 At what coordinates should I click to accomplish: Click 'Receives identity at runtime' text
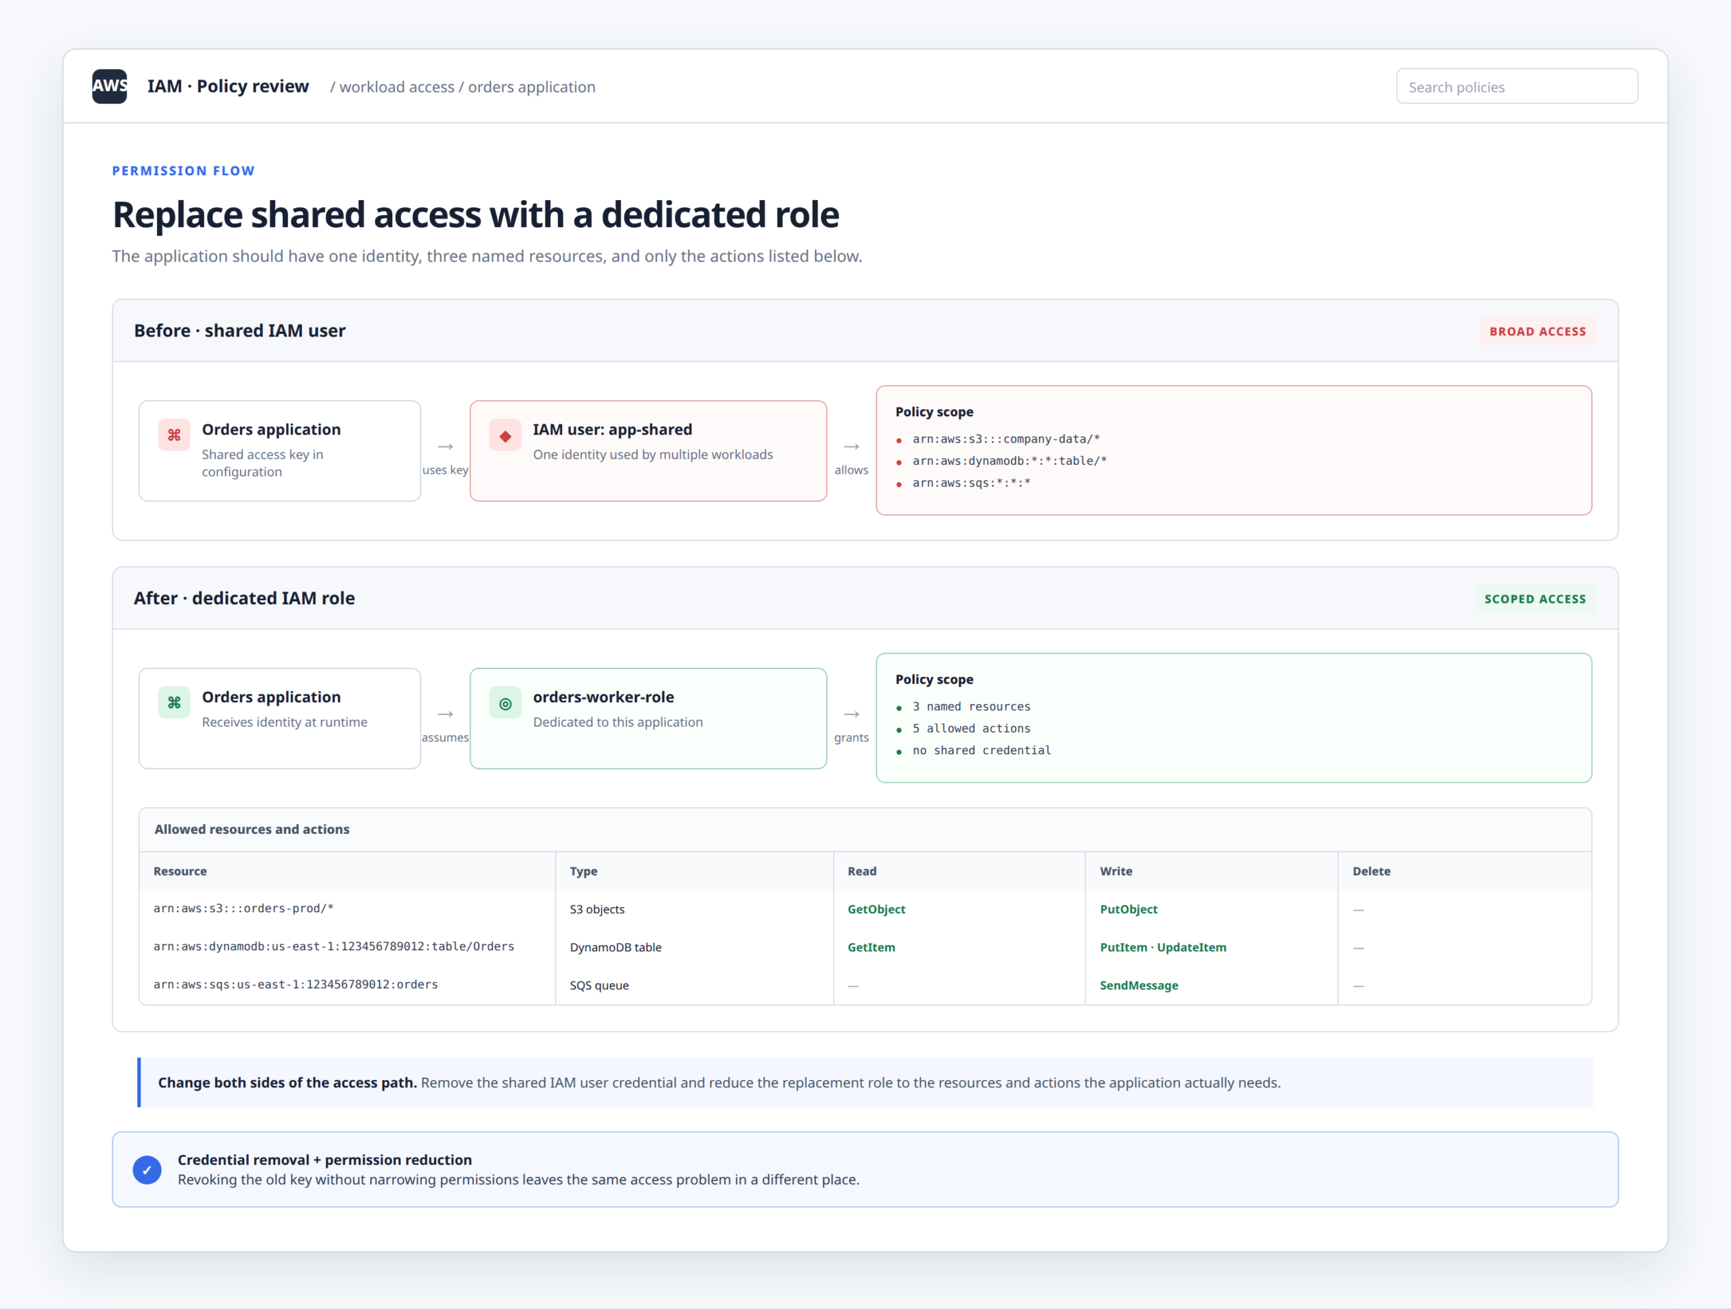(285, 722)
